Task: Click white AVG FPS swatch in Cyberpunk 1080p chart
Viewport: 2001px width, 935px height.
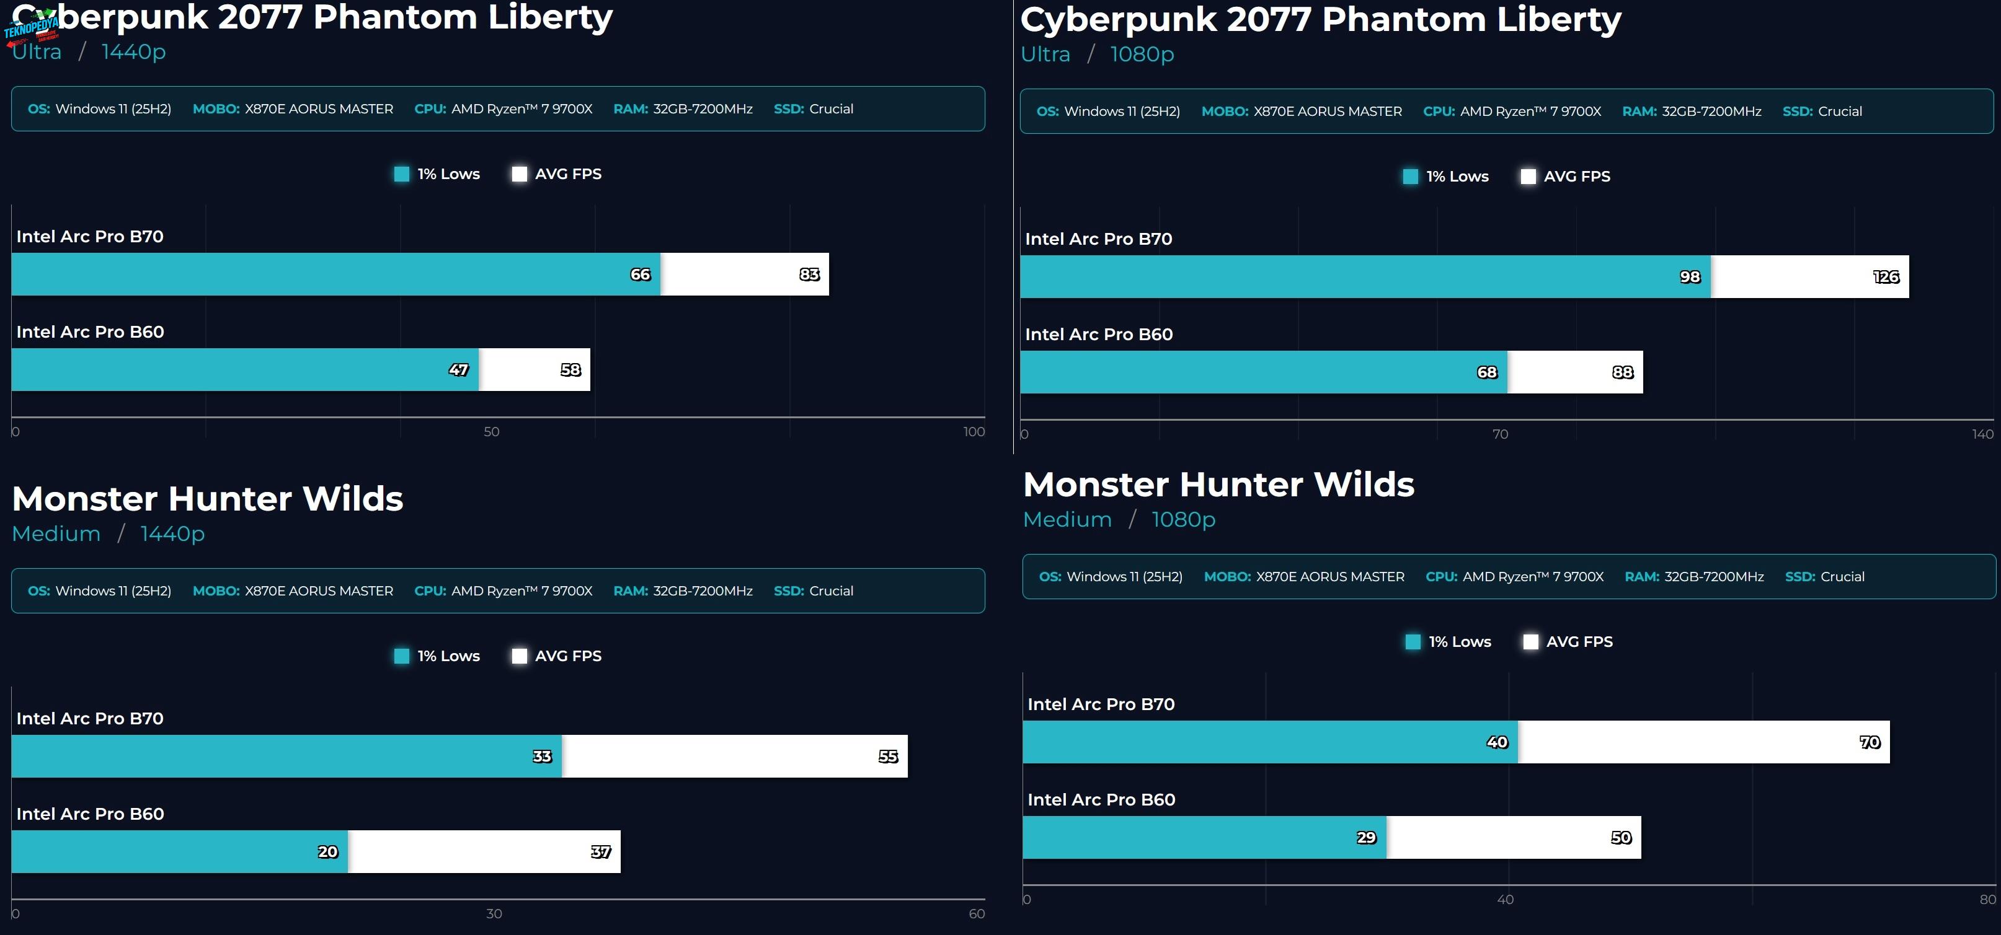Action: [x=1528, y=176]
